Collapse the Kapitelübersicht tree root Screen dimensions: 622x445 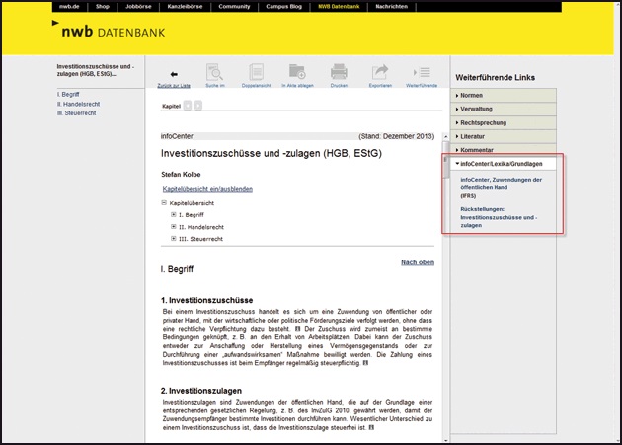click(x=165, y=202)
